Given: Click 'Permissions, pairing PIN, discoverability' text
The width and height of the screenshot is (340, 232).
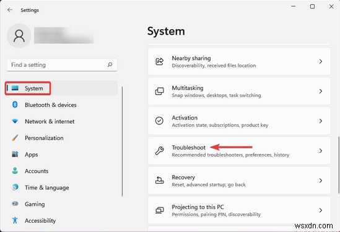Looking at the screenshot, I should [216, 214].
